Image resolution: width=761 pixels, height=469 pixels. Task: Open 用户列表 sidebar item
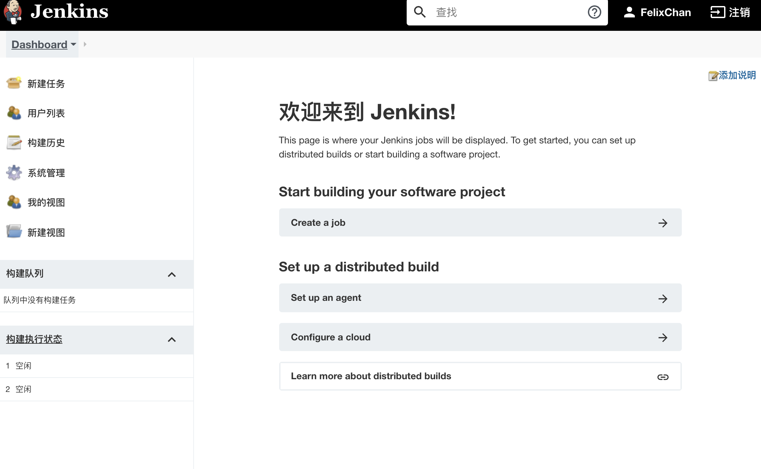[x=46, y=113]
